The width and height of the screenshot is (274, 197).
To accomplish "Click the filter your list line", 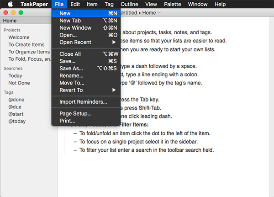I will coord(147,150).
